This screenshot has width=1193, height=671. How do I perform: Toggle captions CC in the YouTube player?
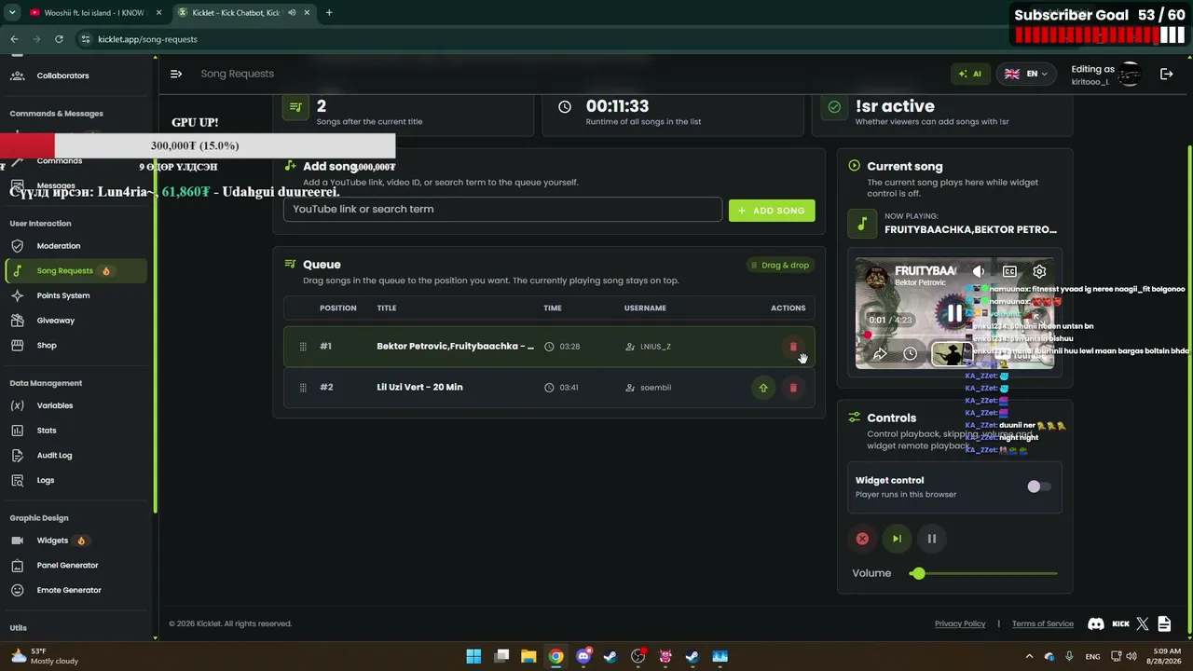click(x=1009, y=271)
